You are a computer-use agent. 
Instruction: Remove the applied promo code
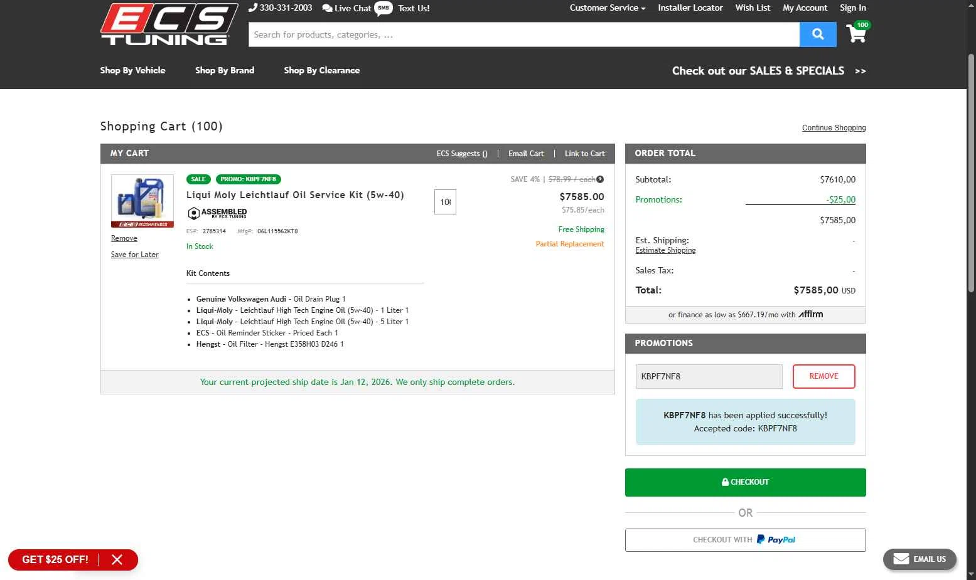click(823, 376)
